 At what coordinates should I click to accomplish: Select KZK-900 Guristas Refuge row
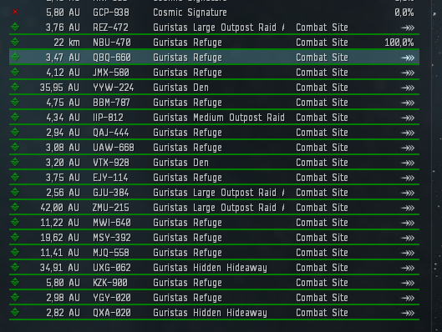(x=214, y=283)
